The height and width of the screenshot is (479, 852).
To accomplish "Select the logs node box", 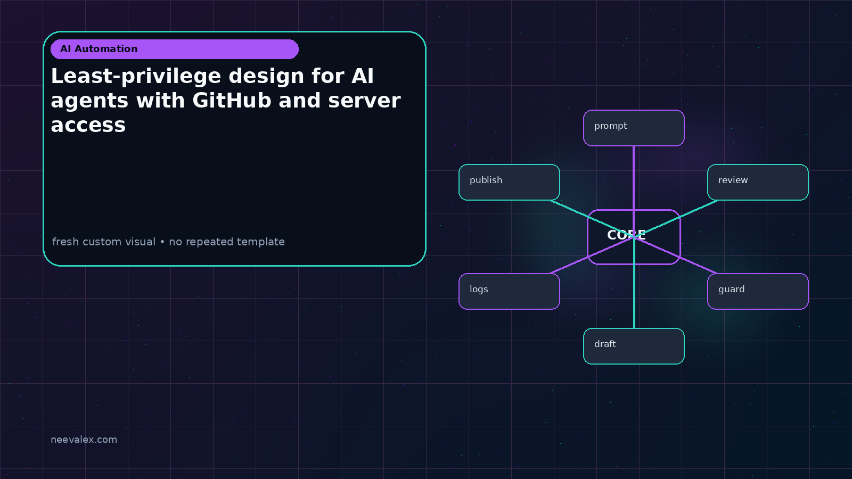I will pos(509,291).
